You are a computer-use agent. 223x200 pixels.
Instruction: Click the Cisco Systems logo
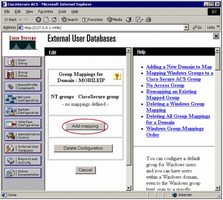pyautogui.click(x=23, y=43)
